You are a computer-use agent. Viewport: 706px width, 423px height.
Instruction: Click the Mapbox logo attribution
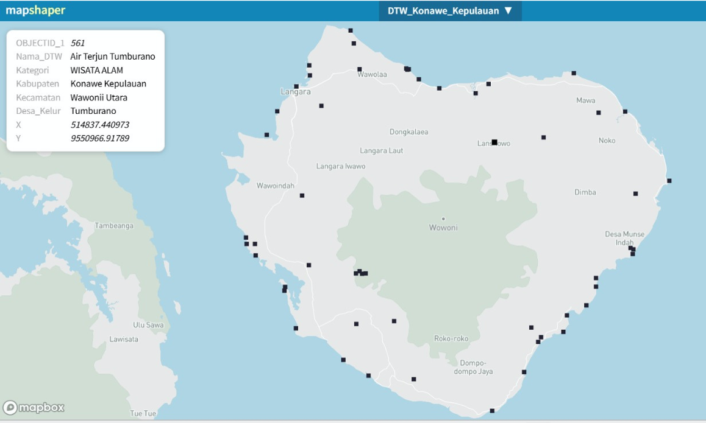pos(34,408)
